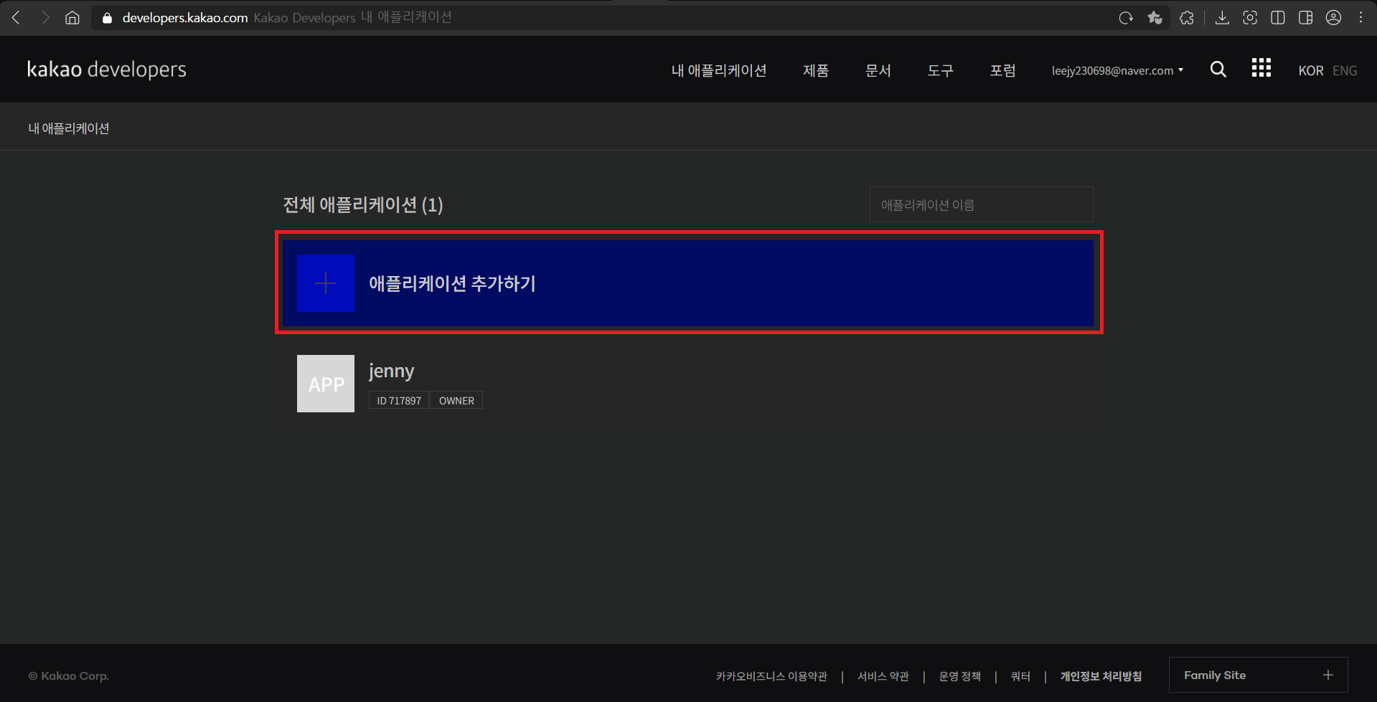Click the 전체 애플리케이션 (1) heading
1377x702 pixels.
click(363, 205)
